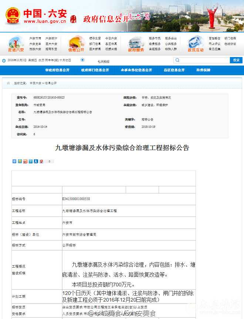
Task: Open 市政府信息公开 tab
Action: [x=57, y=70]
